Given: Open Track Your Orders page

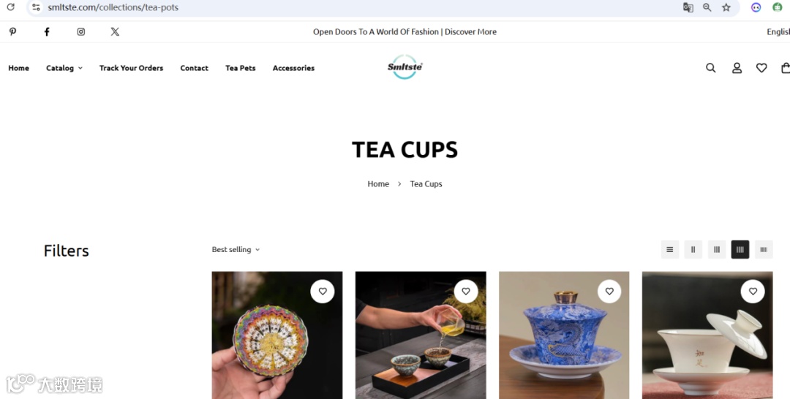Looking at the screenshot, I should [x=131, y=68].
